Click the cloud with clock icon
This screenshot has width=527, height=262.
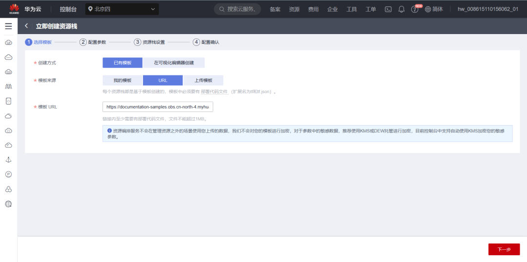tap(9, 145)
